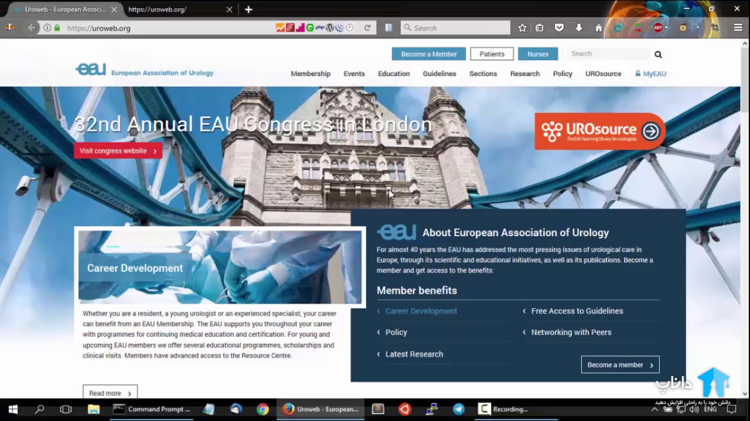Click the Patients button
750x421 pixels.
point(492,54)
